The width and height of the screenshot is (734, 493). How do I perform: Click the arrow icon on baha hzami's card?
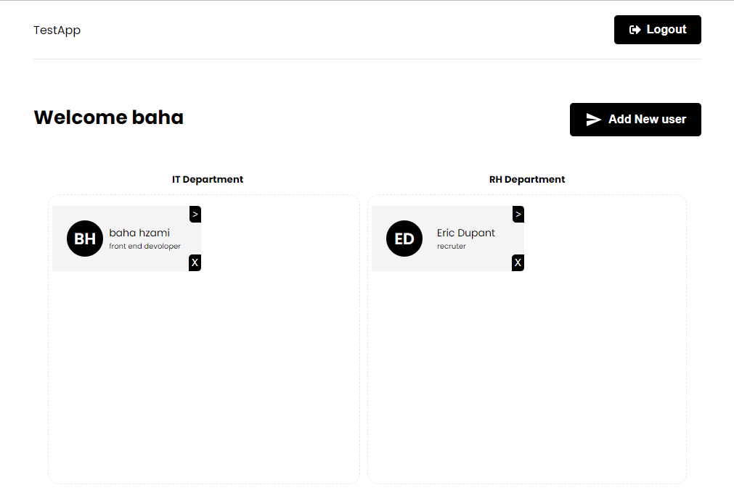pyautogui.click(x=195, y=214)
